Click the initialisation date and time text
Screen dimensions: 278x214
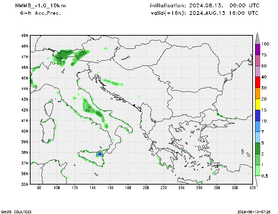coord(204,6)
